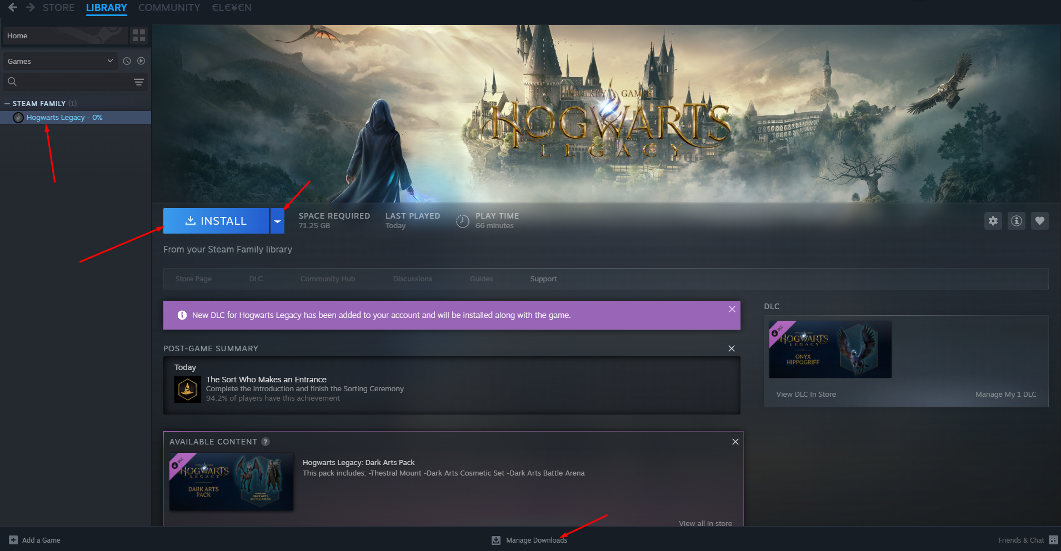Click PLAY TIME 66 minutes text
1061x551 pixels.
point(497,220)
